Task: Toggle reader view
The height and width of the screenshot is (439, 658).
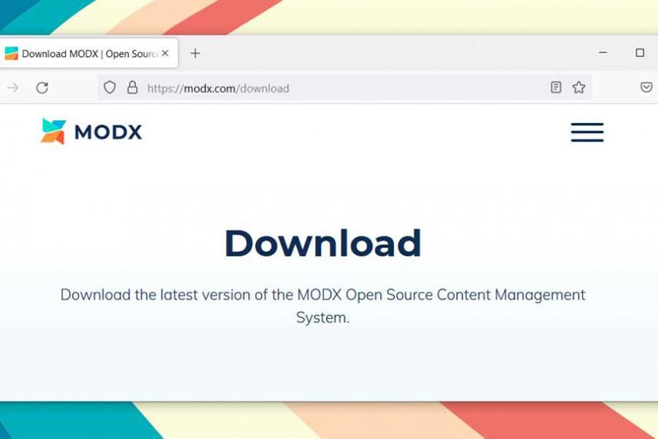Action: (x=556, y=87)
